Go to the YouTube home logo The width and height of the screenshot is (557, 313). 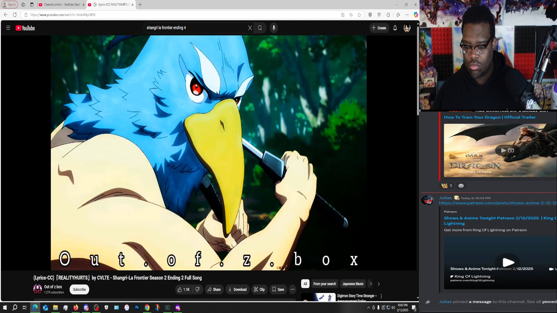click(25, 28)
